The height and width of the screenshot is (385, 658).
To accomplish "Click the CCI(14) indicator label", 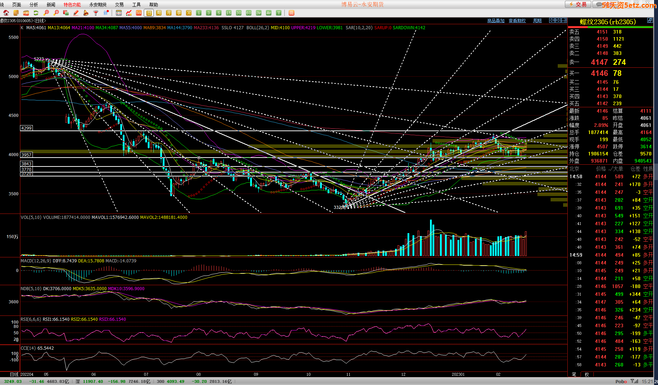I will (28, 348).
